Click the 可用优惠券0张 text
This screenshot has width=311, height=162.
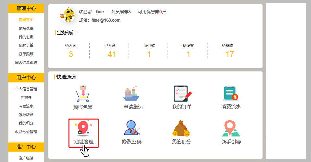tap(152, 12)
